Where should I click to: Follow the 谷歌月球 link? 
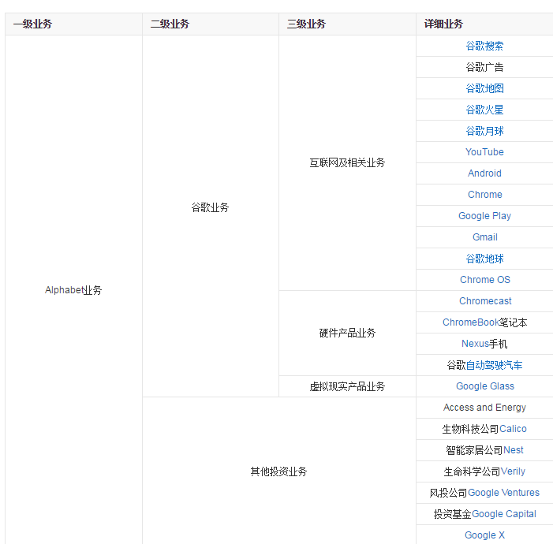(484, 131)
